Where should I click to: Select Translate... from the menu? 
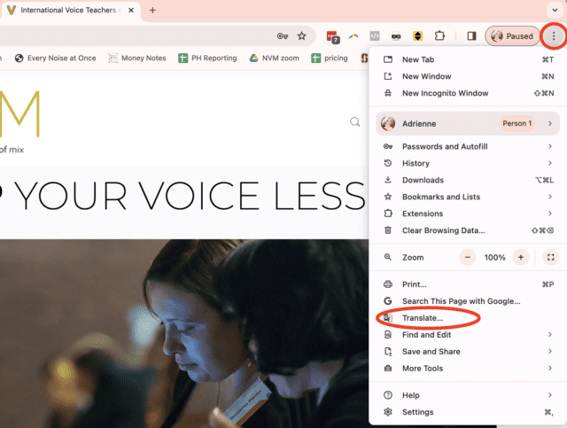point(423,318)
